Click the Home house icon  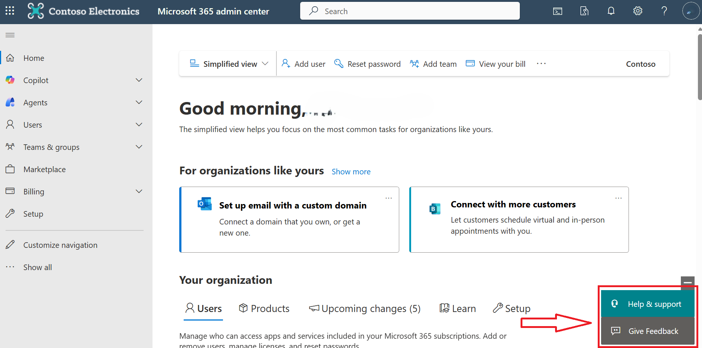point(10,58)
